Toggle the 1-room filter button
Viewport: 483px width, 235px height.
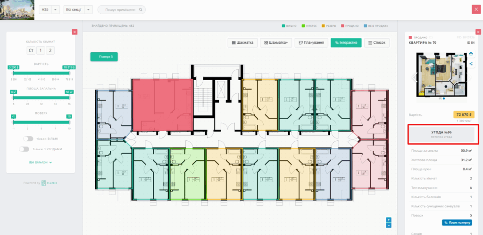tap(41, 50)
